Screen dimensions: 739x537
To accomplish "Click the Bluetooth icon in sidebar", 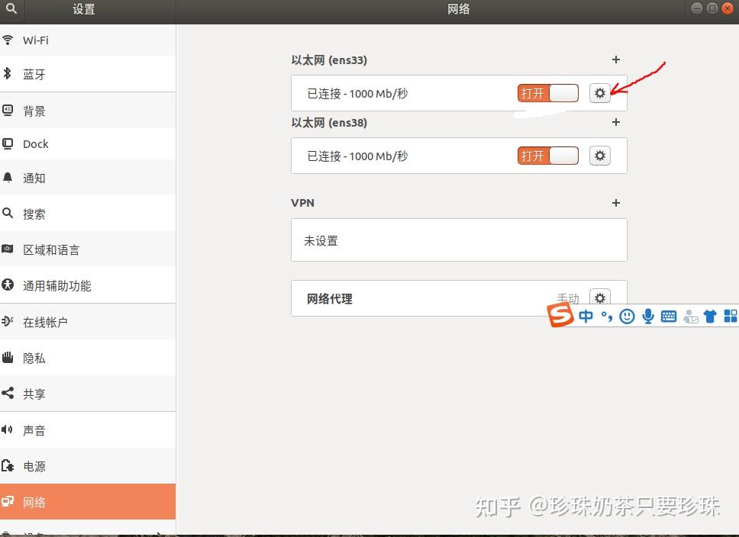I will click(x=7, y=73).
